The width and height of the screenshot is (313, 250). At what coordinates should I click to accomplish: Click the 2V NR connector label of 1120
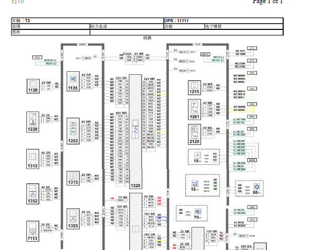pos(46,82)
